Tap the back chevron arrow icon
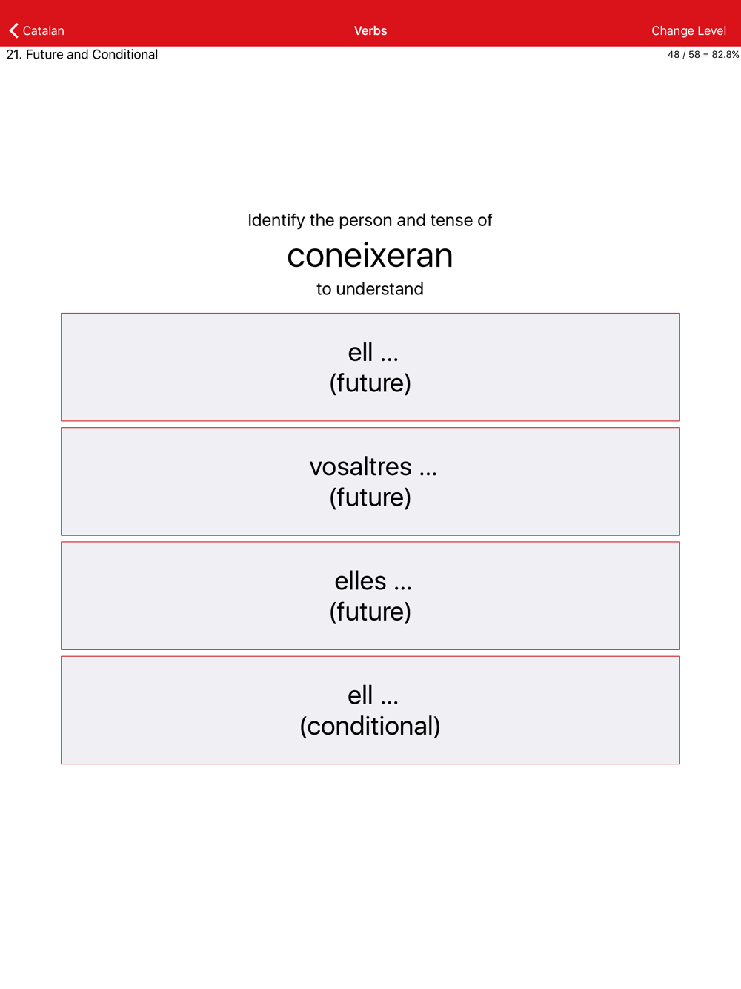The image size is (741, 989). pyautogui.click(x=13, y=30)
